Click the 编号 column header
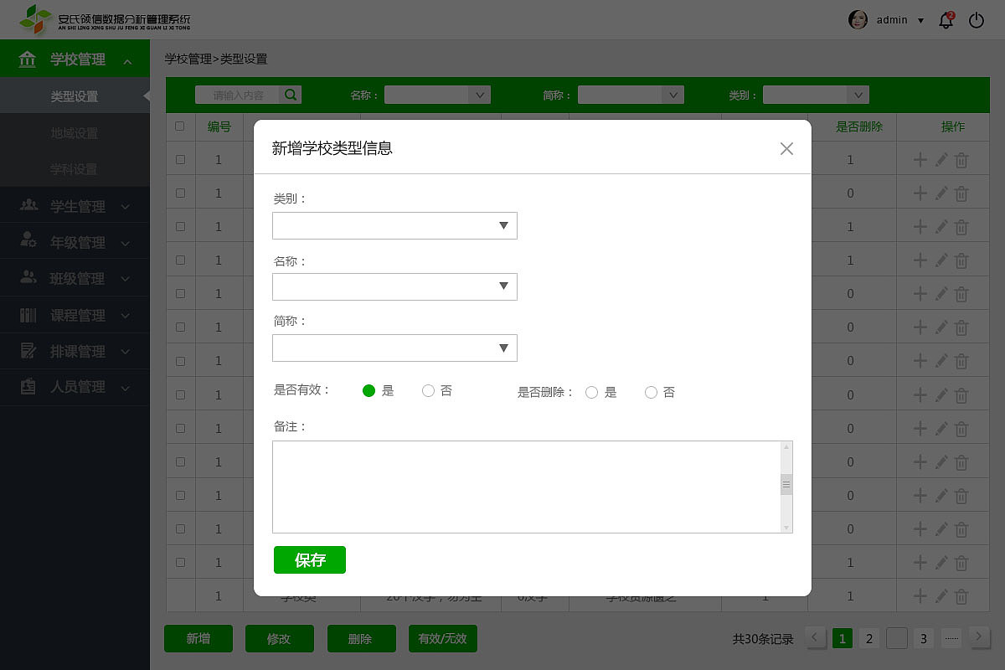The height and width of the screenshot is (670, 1005). point(219,126)
